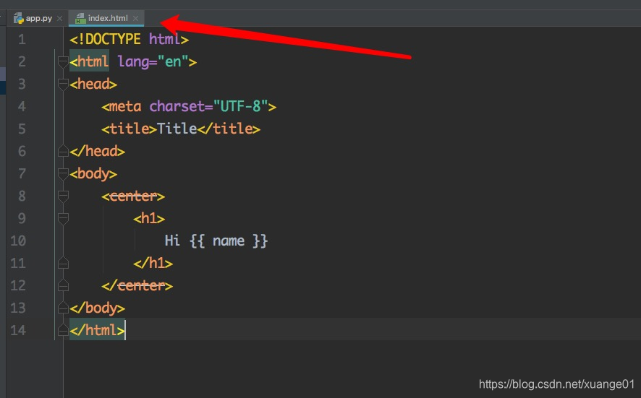Collapse the h1 tag fold on line 9
641x398 pixels.
point(63,219)
